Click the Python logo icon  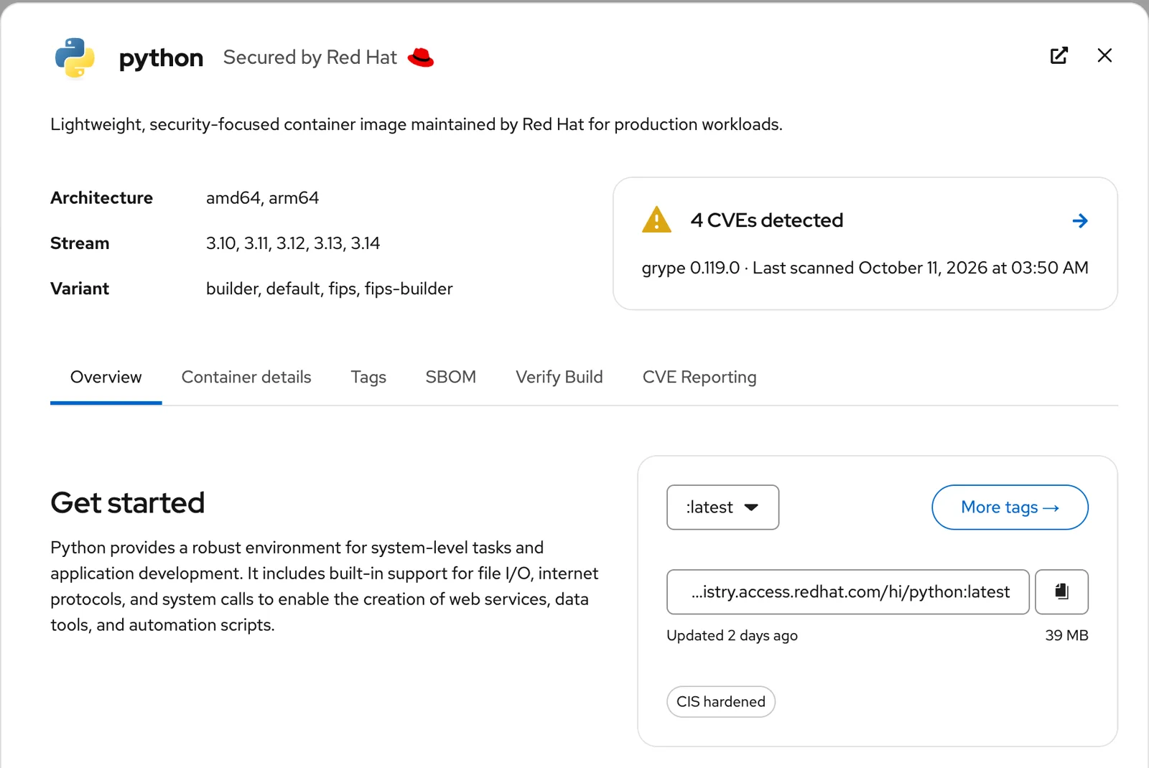(x=75, y=57)
